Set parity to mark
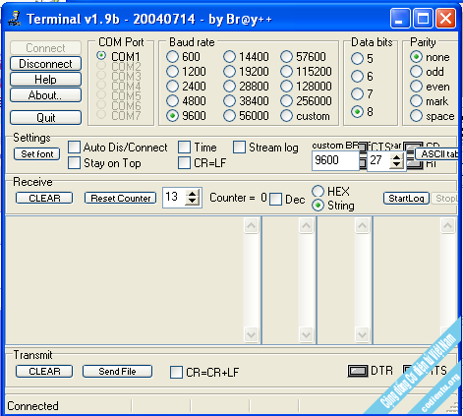 pos(416,101)
